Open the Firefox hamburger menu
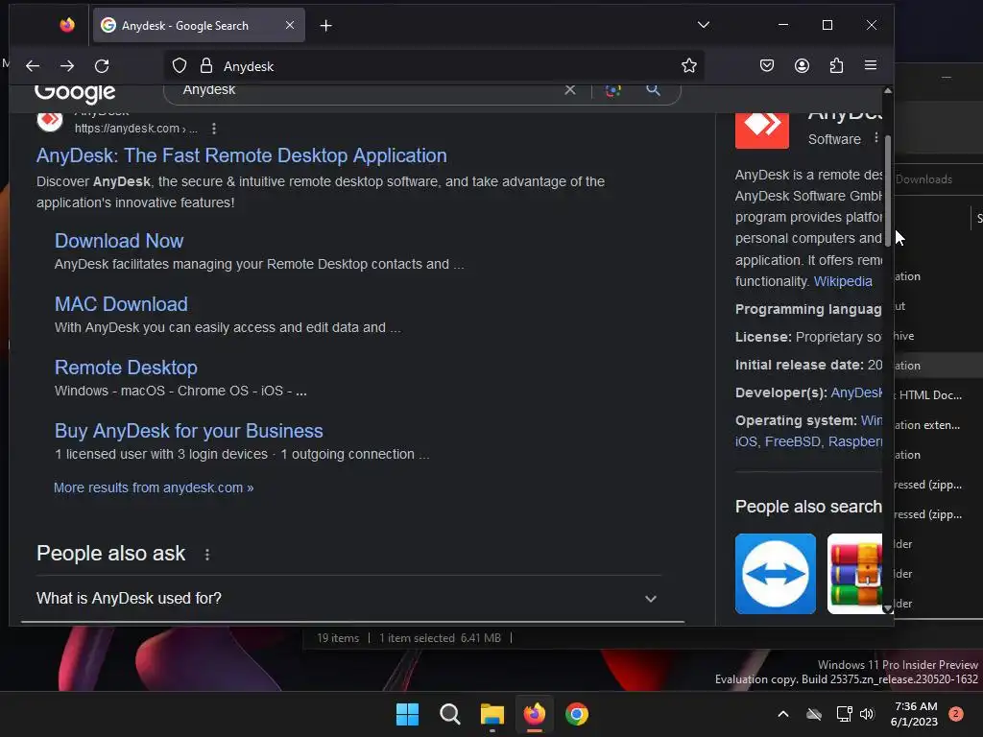This screenshot has height=737, width=983. coord(870,66)
